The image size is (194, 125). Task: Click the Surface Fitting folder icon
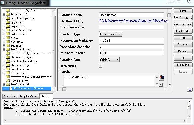tap(8, 49)
